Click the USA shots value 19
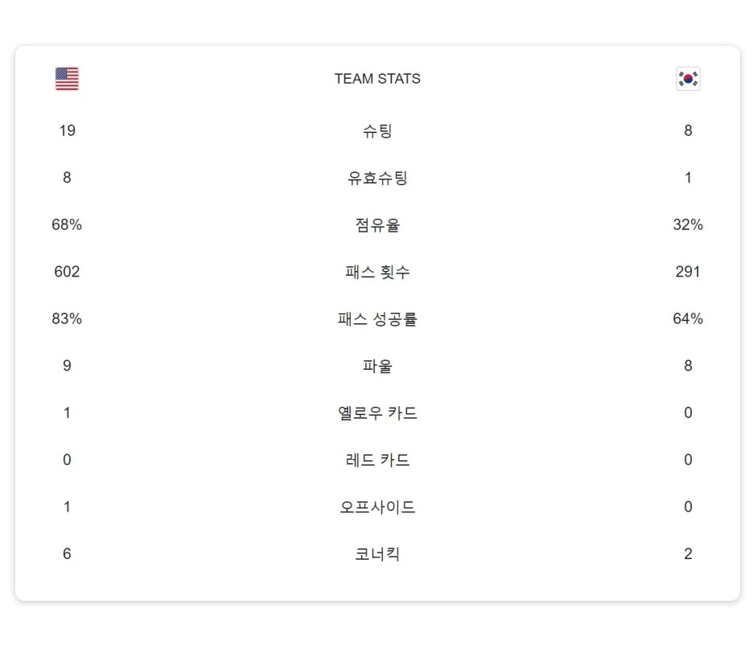Image resolution: width=753 pixels, height=649 pixels. point(68,130)
